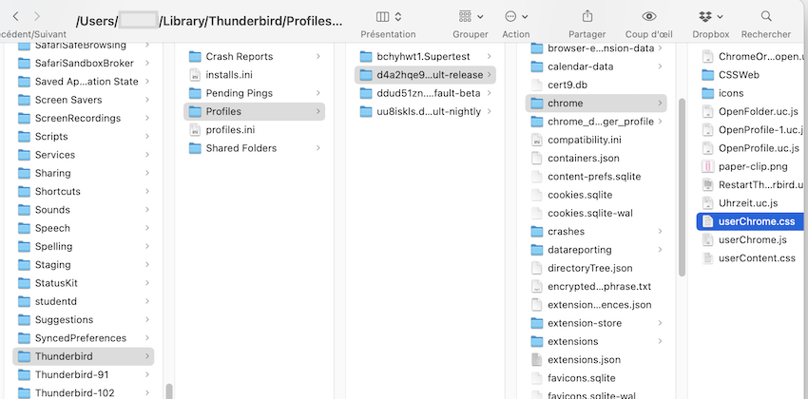Screen dimensions: 808x399
Task: Open the Dropbox toolbar icon
Action: click(705, 16)
